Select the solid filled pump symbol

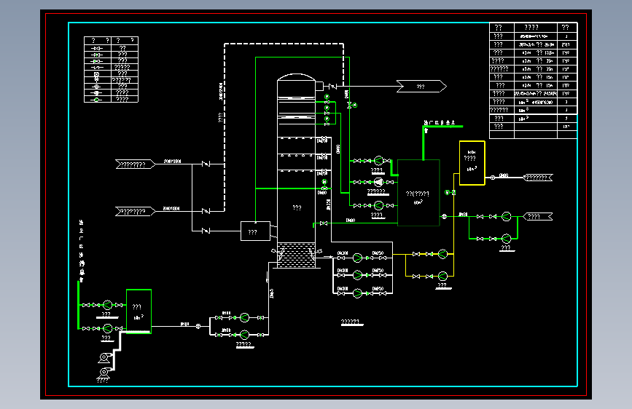(x=378, y=183)
